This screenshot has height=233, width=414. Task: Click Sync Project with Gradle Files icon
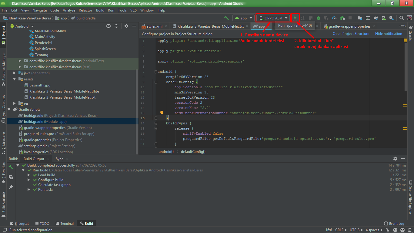pos(376,18)
